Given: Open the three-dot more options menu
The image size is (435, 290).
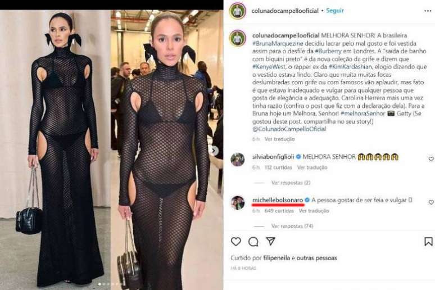Looking at the screenshot, I should click(x=428, y=11).
